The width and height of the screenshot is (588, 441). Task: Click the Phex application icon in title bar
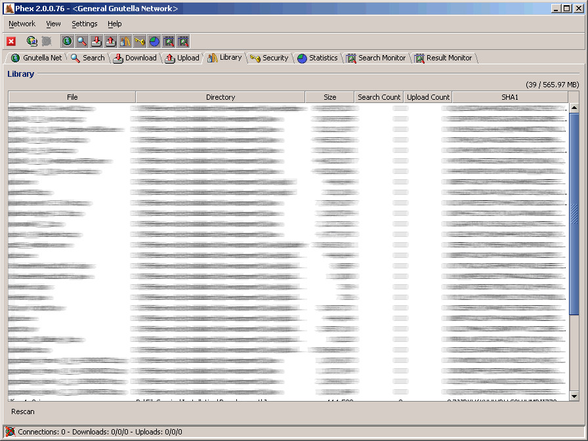tap(9, 9)
